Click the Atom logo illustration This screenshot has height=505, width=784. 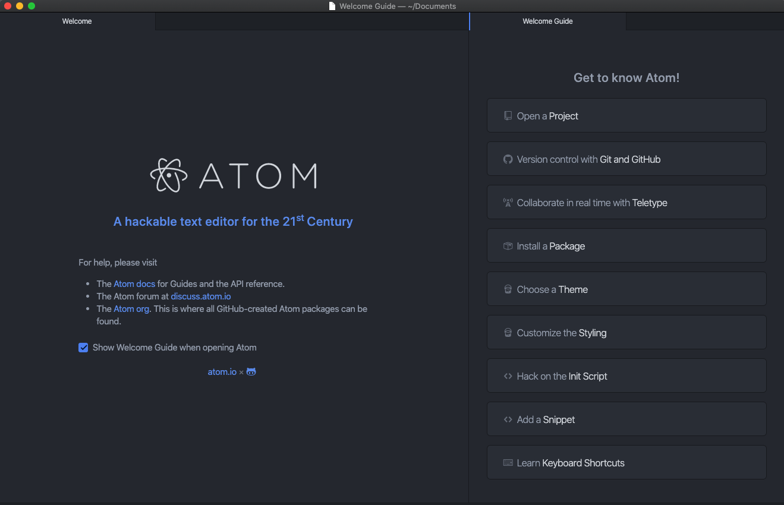233,175
